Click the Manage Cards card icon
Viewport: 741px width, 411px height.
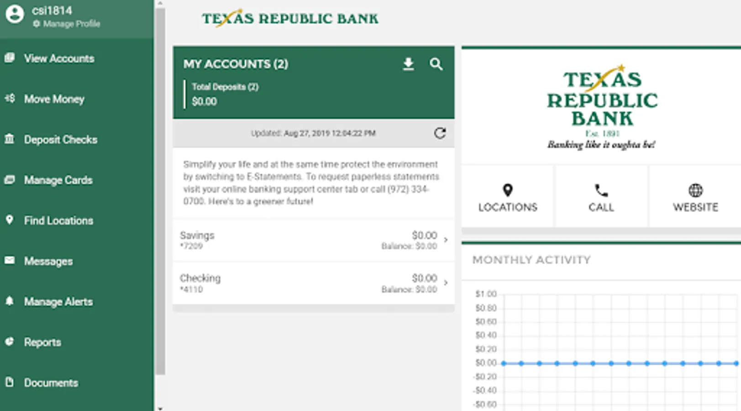(10, 179)
